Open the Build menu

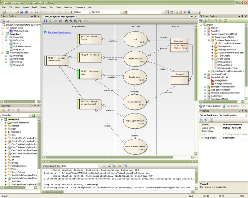coord(34,7)
